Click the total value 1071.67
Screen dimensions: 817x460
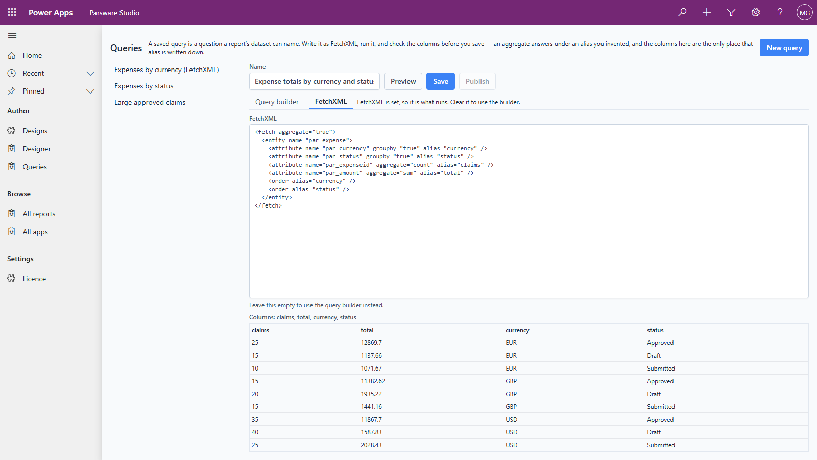(371, 369)
